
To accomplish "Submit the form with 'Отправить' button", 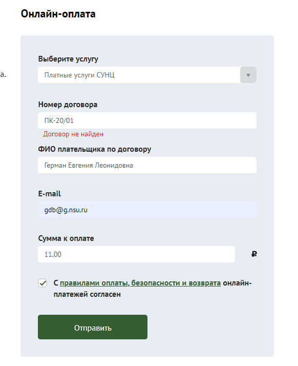I will 93,327.
